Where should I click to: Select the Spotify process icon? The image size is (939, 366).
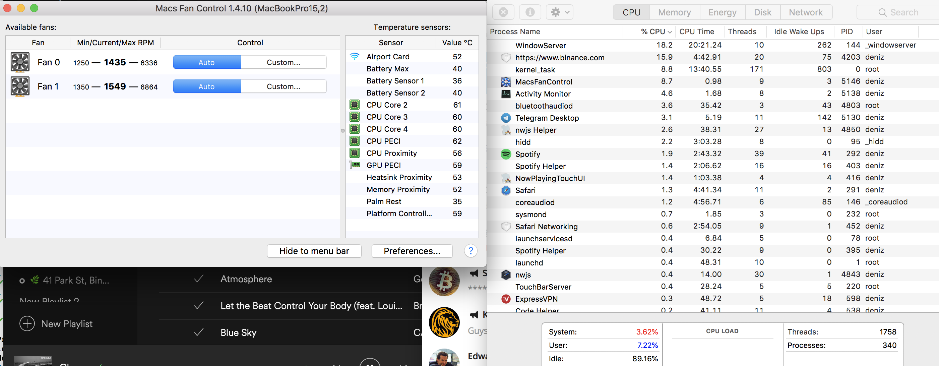click(506, 154)
